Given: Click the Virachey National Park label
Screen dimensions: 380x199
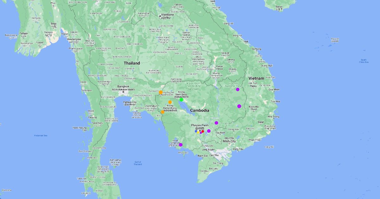Looking at the screenshot, I should pos(234,84).
